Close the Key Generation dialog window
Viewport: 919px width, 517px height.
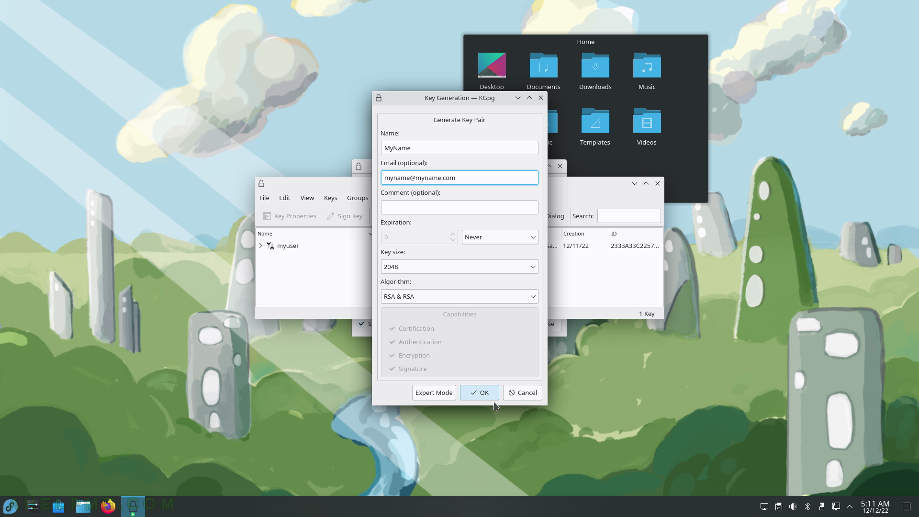541,98
